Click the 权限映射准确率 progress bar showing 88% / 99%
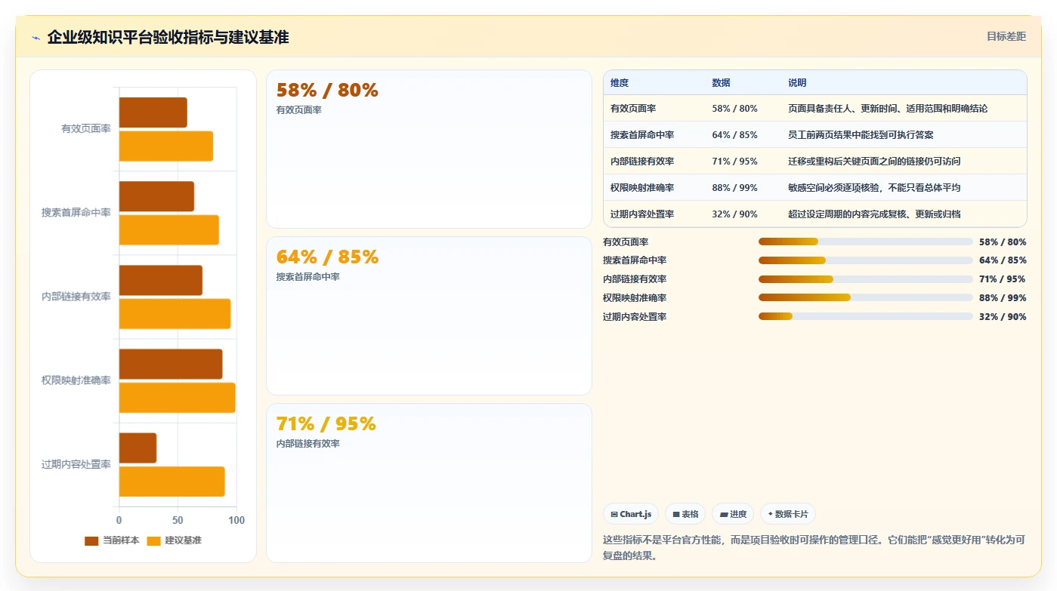 tap(865, 298)
